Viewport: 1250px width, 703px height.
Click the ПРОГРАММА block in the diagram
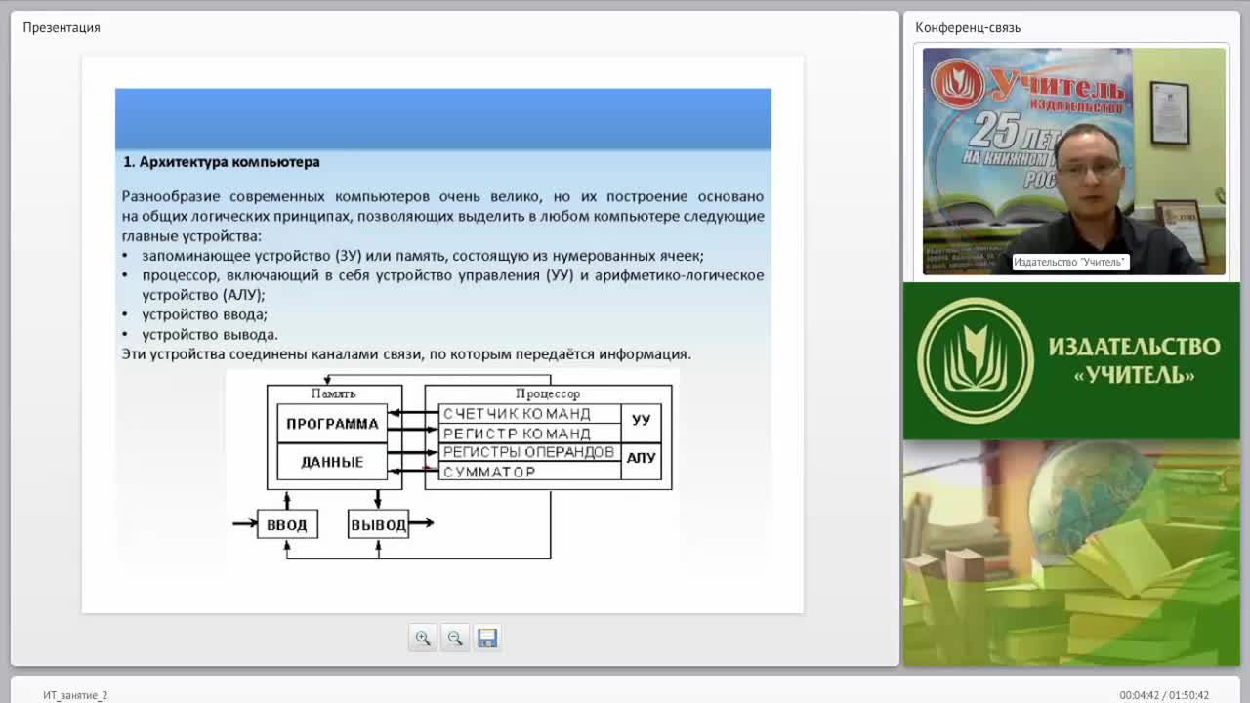click(x=332, y=424)
